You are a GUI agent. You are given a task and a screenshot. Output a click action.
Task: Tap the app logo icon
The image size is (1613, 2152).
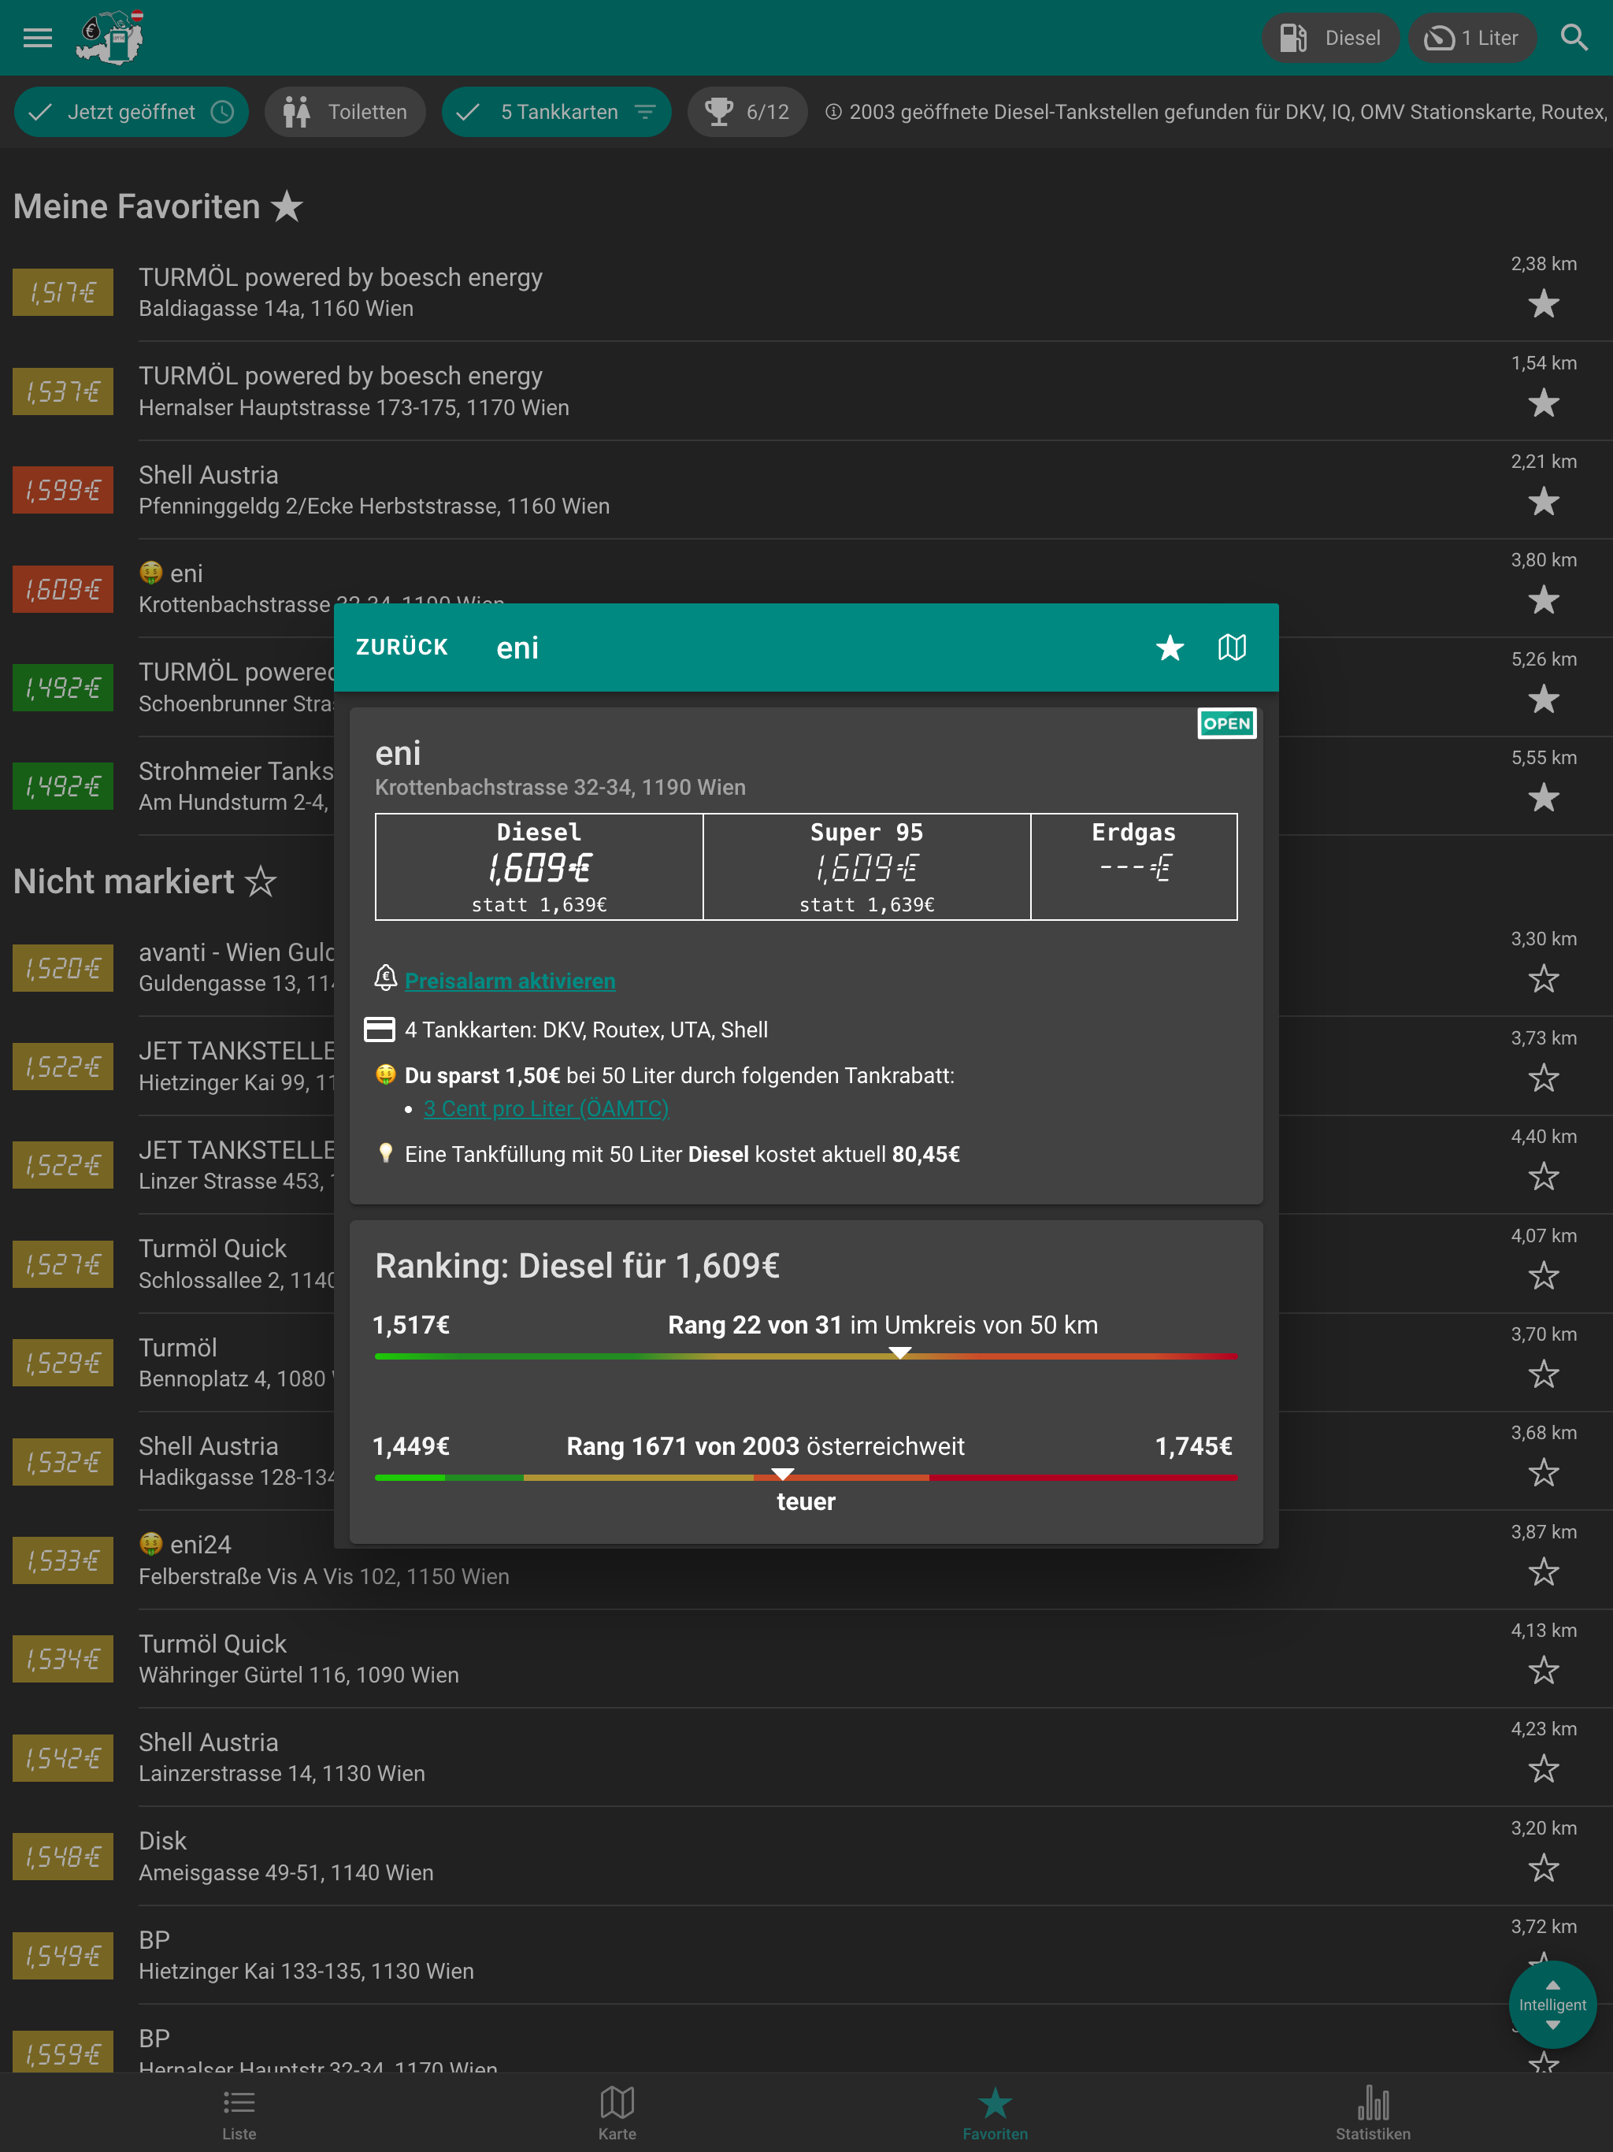111,37
